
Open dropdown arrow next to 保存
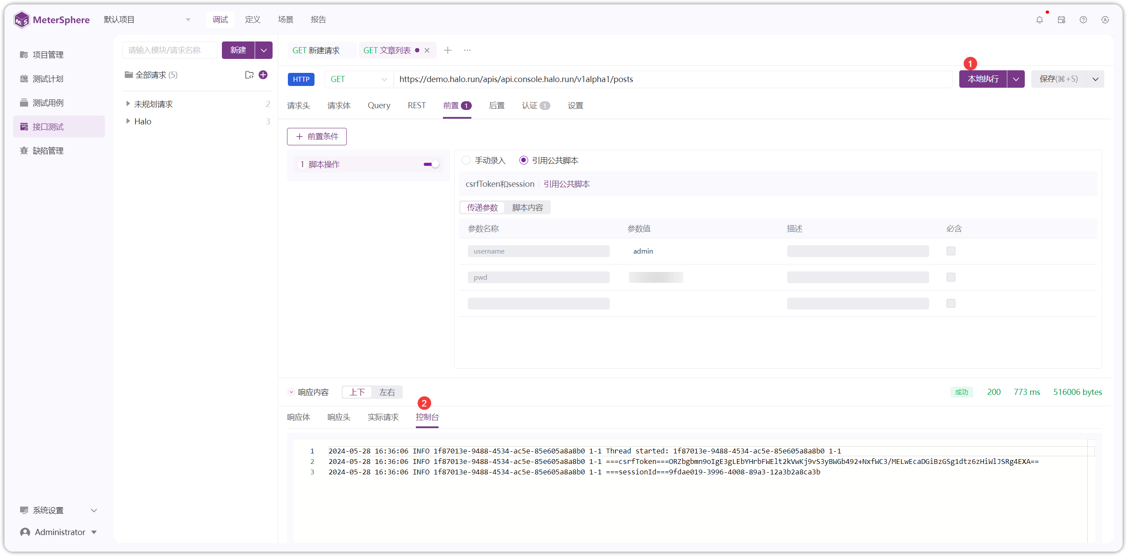[1096, 79]
